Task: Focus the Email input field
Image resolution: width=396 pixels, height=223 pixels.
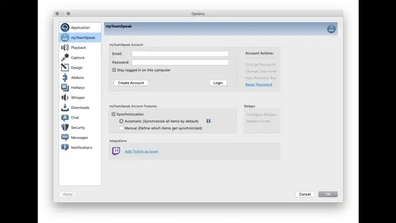Action: point(180,54)
